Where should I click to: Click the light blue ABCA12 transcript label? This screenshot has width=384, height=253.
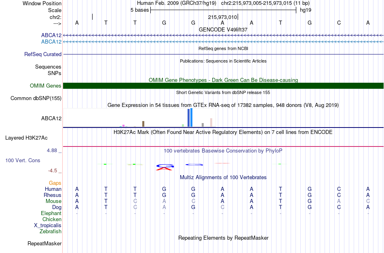(51, 42)
